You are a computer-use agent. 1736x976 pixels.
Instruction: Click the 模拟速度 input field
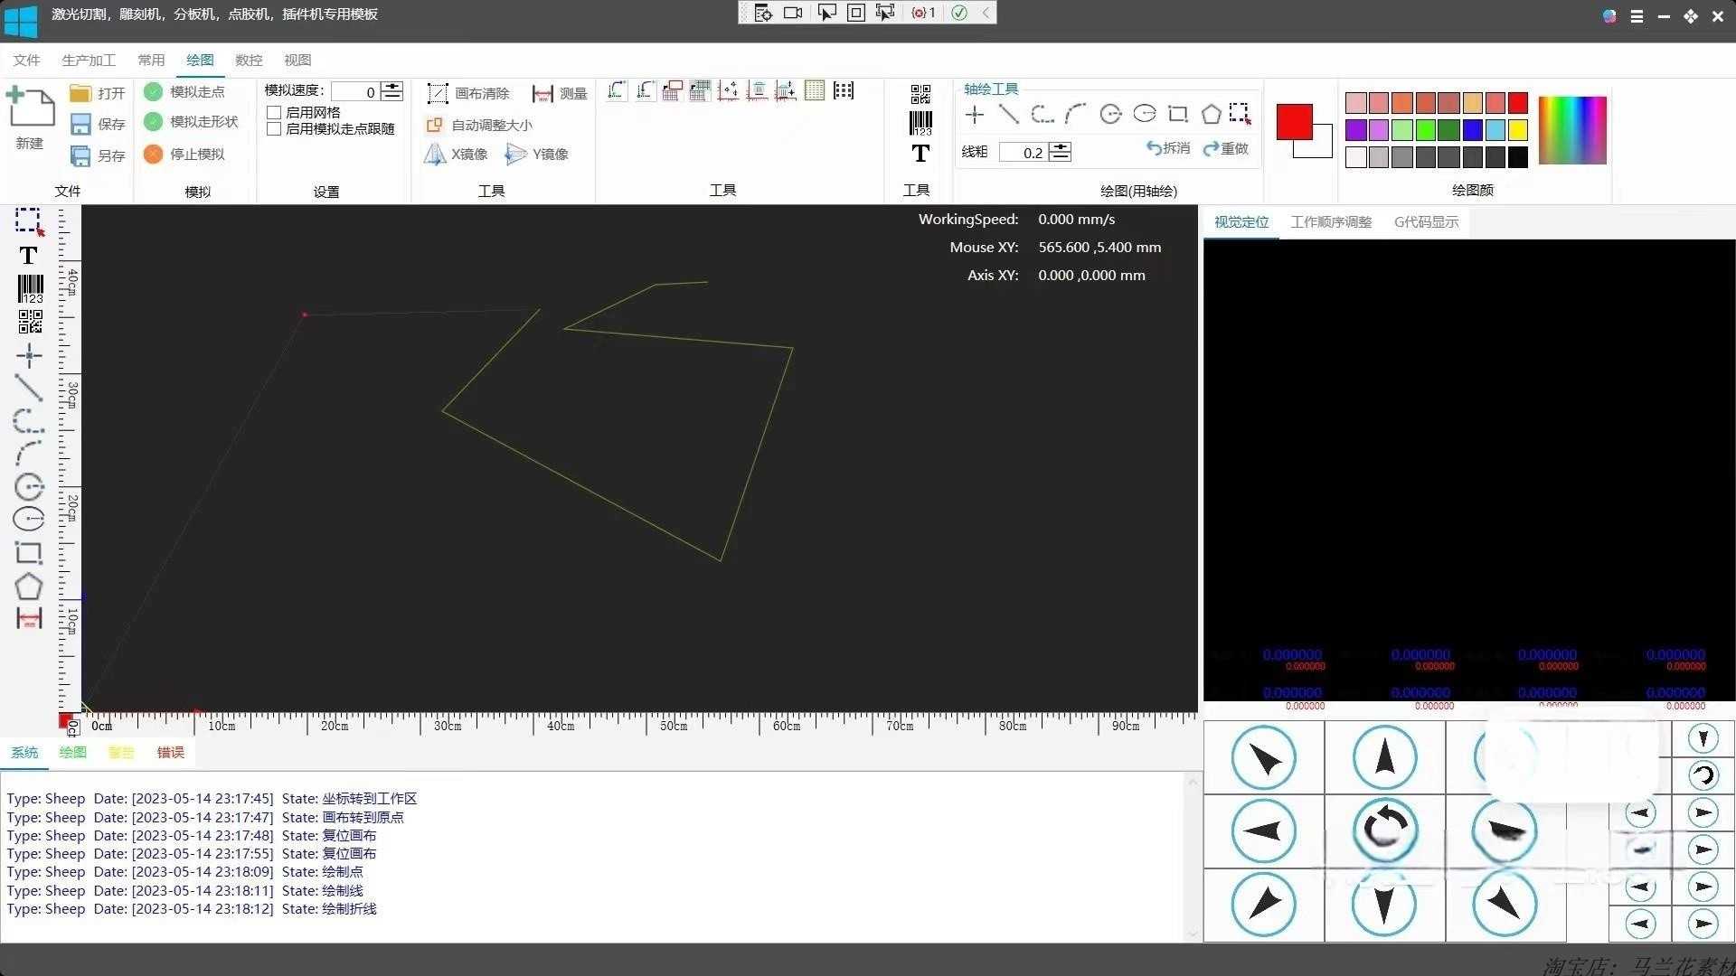[x=355, y=91]
